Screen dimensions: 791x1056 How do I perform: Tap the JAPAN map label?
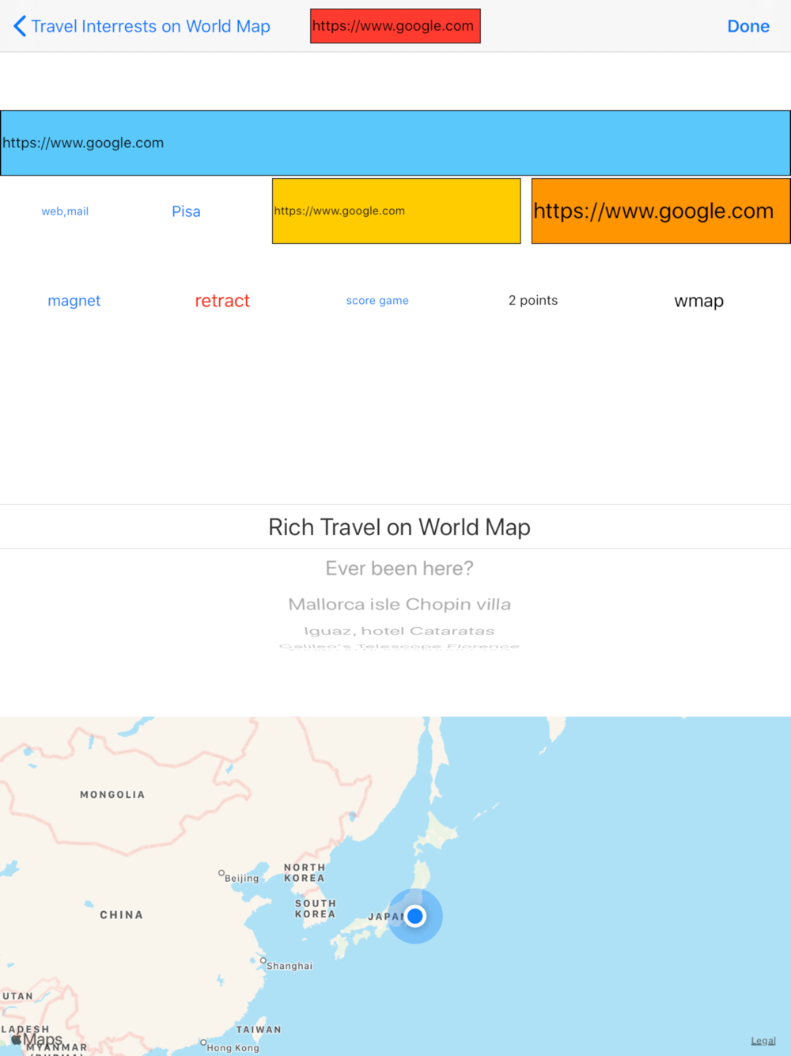click(x=387, y=917)
